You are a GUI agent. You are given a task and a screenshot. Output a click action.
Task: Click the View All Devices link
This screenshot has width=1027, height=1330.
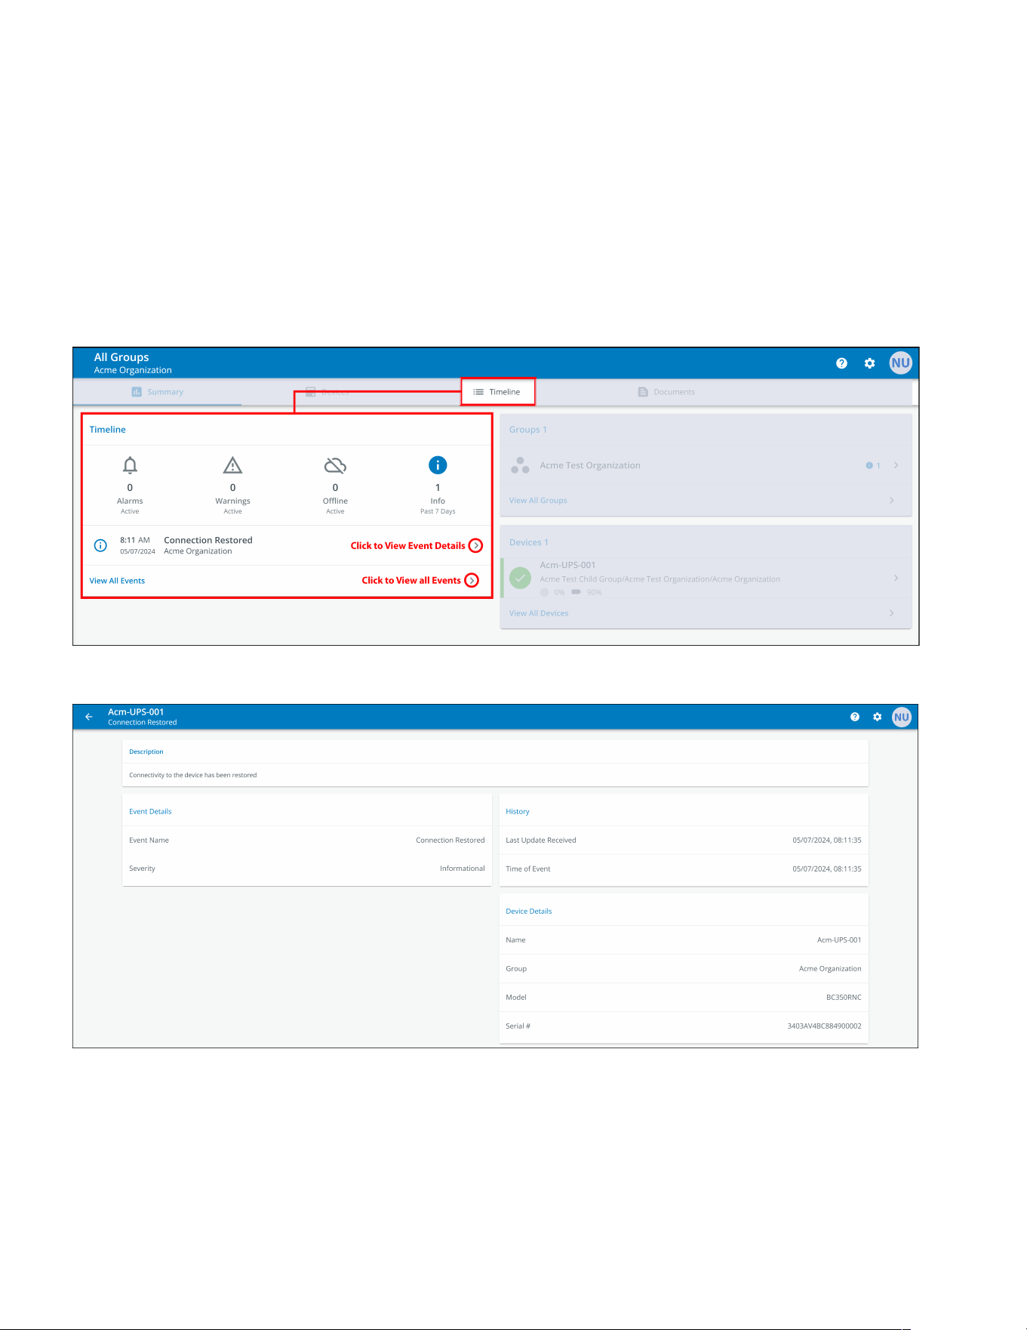point(539,613)
